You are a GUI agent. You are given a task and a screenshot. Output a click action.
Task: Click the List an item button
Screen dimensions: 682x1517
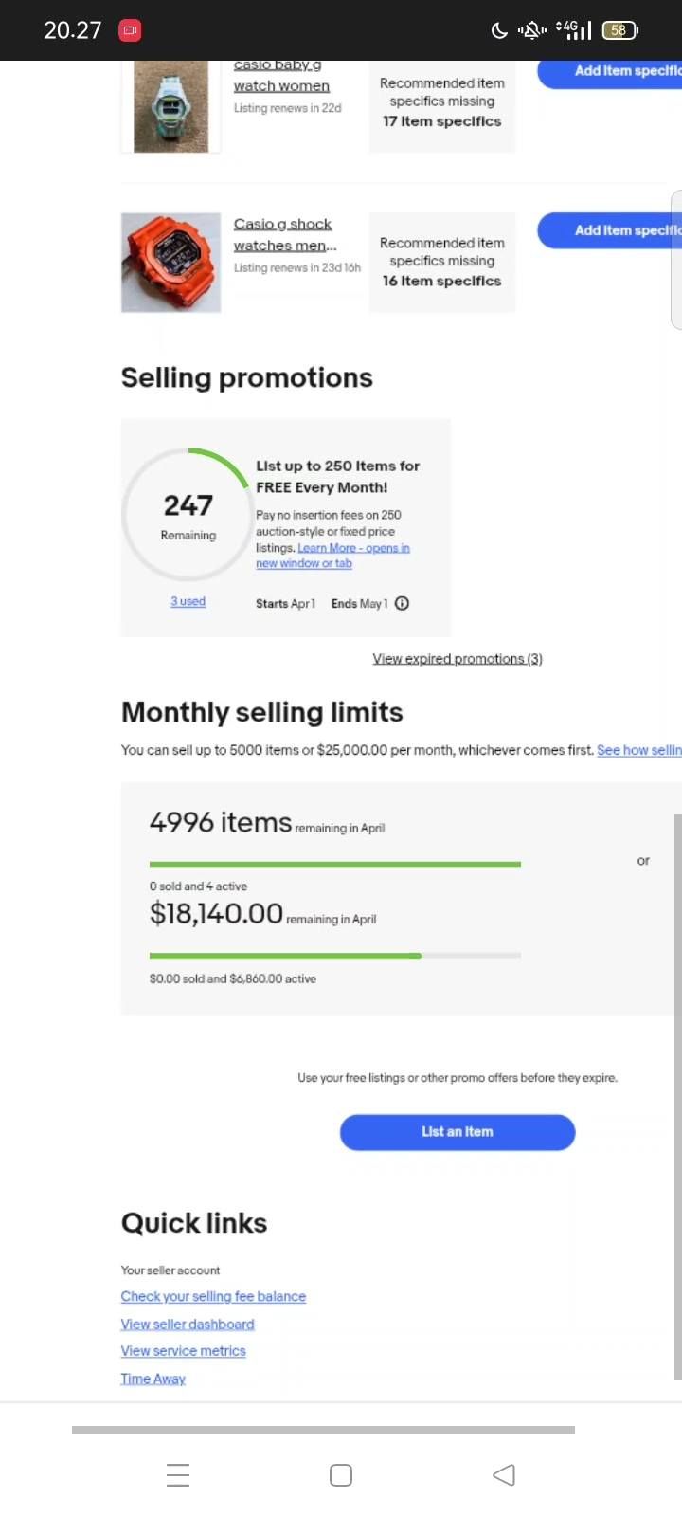coord(458,1132)
